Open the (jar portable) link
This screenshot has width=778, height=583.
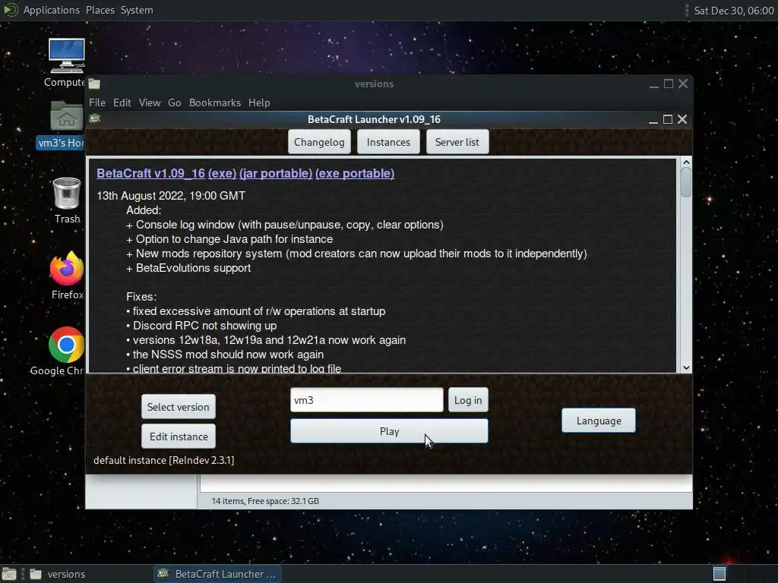click(x=275, y=174)
